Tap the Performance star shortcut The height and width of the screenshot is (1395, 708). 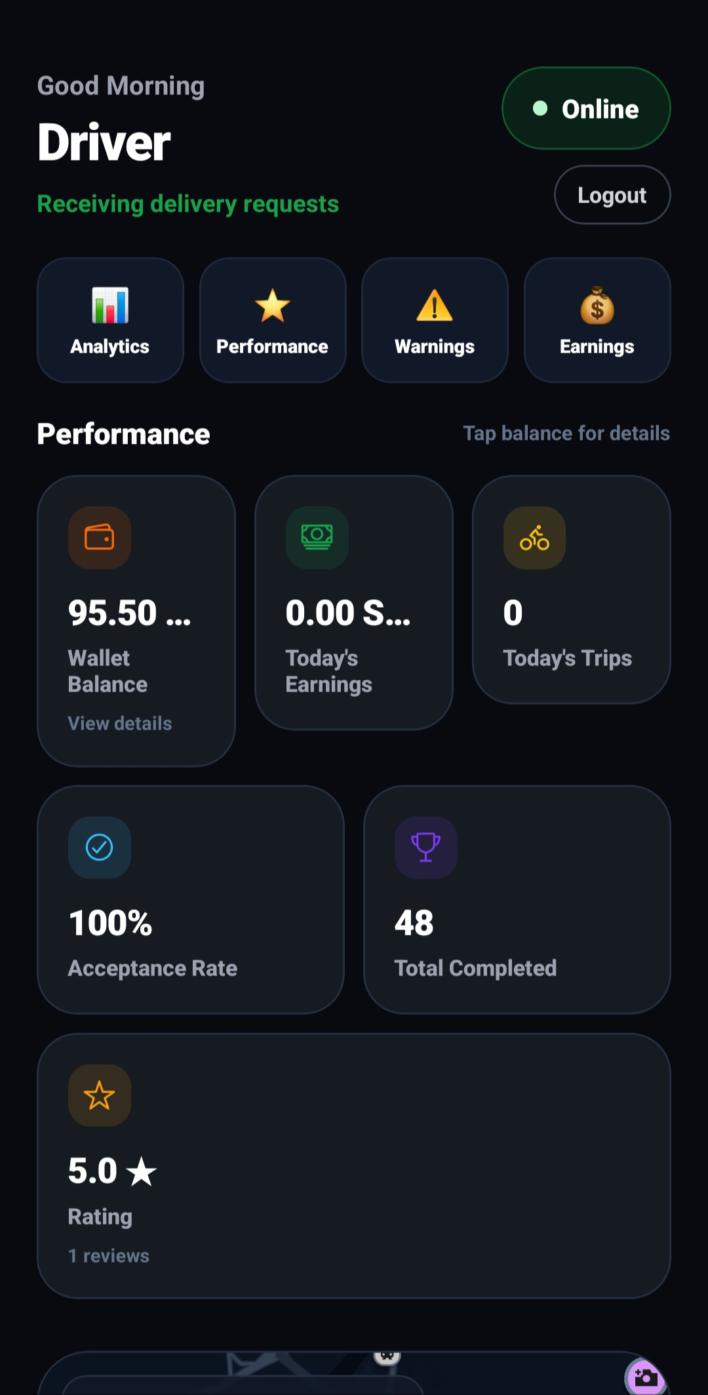tap(273, 320)
